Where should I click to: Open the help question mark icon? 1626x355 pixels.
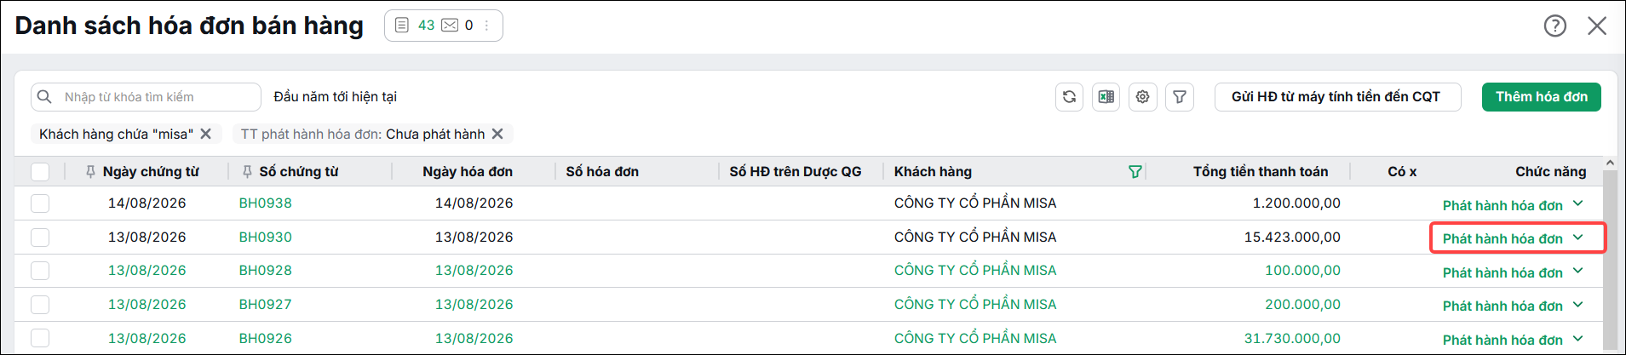point(1555,26)
